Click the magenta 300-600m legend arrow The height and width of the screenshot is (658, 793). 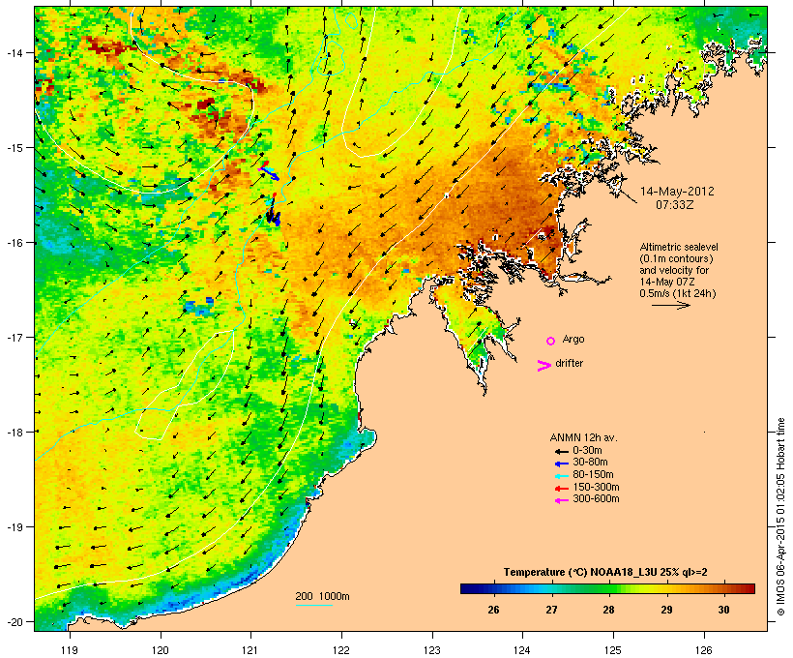(x=562, y=500)
